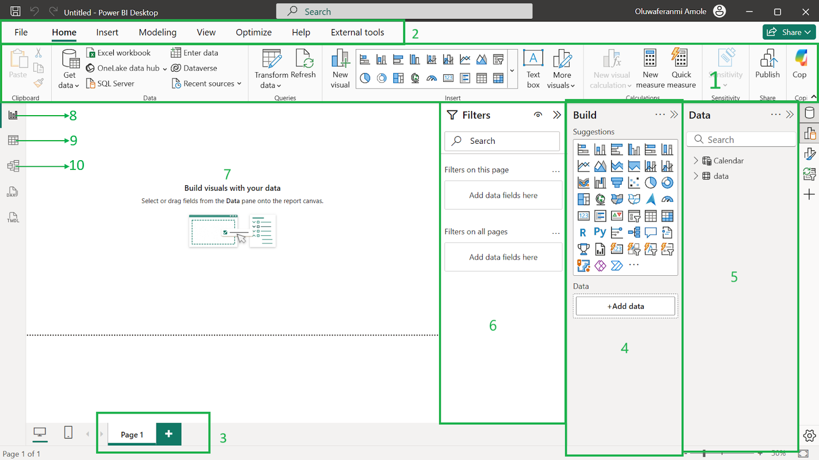Viewport: 819px width, 460px height.
Task: Choose R script visual in Build pane
Action: coord(583,232)
